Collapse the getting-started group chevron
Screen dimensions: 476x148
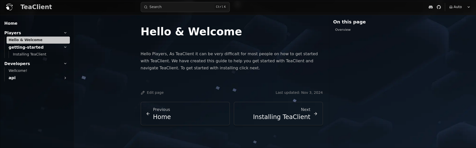click(65, 47)
